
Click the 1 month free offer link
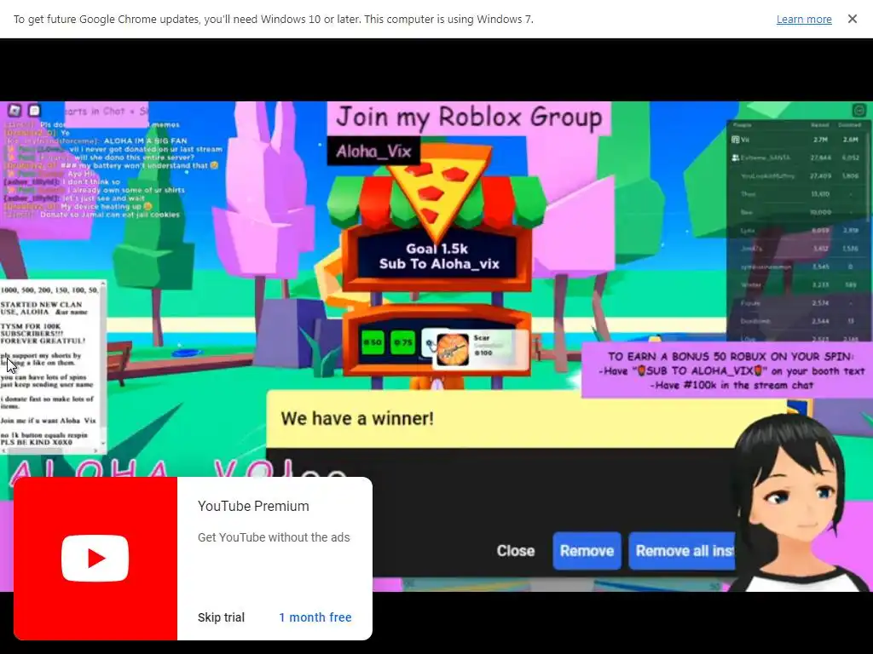(x=315, y=617)
